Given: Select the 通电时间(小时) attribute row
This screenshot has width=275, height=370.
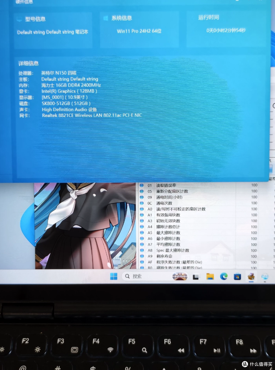Looking at the screenshot, I should (206, 197).
